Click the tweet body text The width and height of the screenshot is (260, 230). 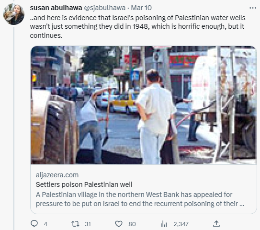pyautogui.click(x=137, y=26)
